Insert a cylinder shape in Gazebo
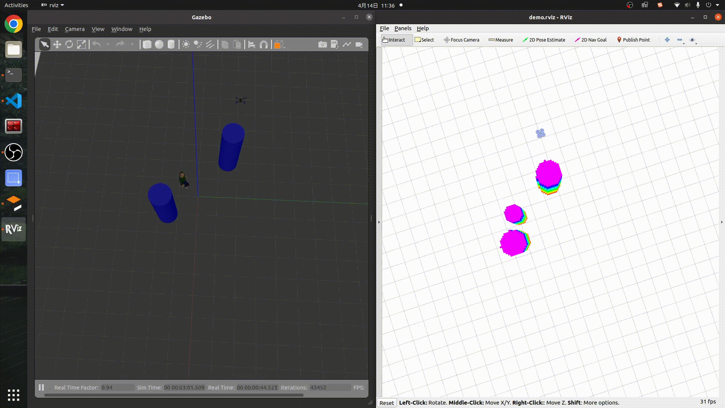 click(x=171, y=45)
